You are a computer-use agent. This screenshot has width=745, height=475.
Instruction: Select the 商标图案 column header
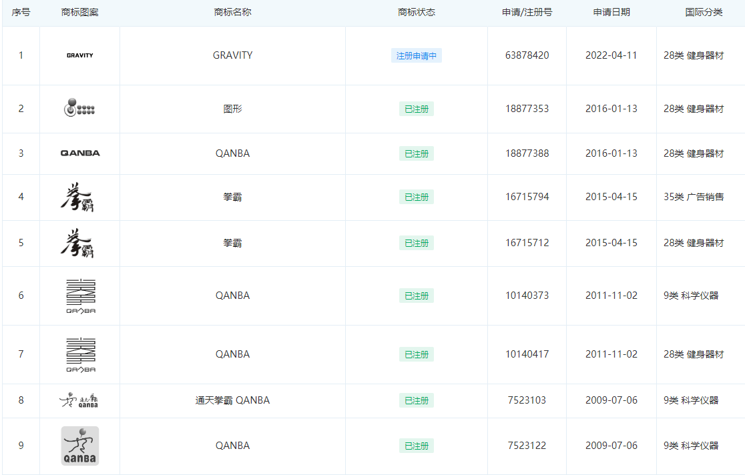point(80,13)
